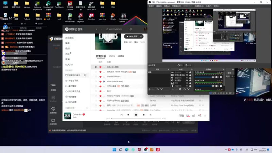Screen dimensions: 272x153
Task: Open OBS 视图(V) menu
Action: click(167, 6)
